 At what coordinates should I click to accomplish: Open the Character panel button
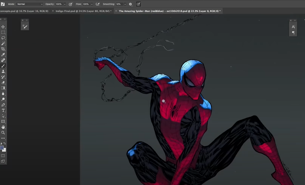(293, 27)
